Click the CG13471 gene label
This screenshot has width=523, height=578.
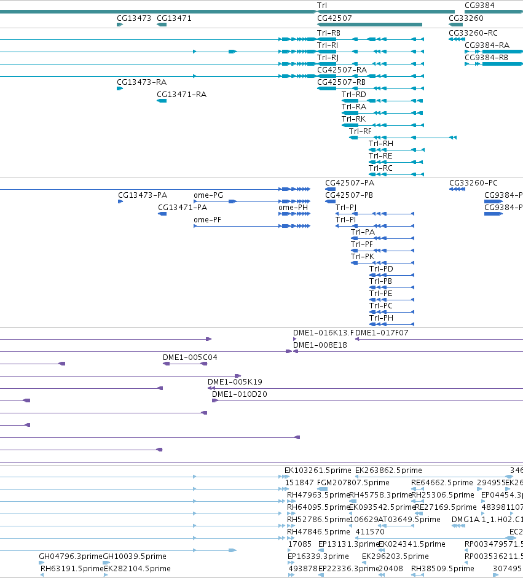(174, 18)
